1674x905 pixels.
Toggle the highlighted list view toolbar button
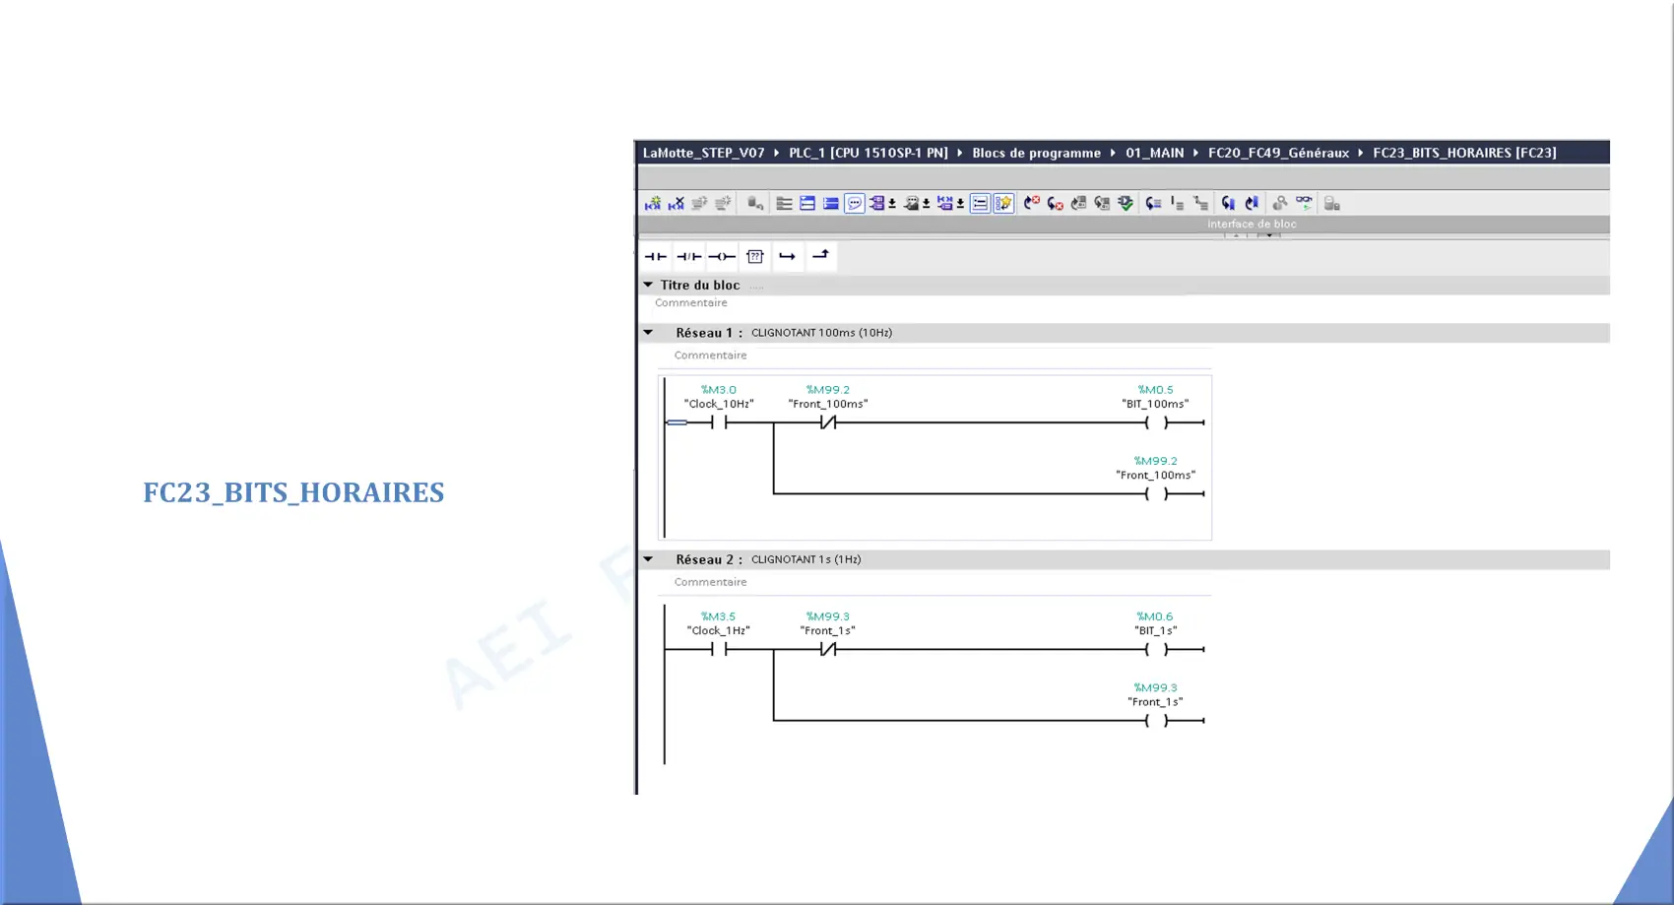tap(980, 204)
